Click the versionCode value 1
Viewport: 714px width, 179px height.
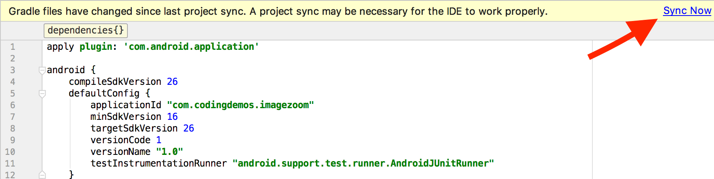(159, 140)
